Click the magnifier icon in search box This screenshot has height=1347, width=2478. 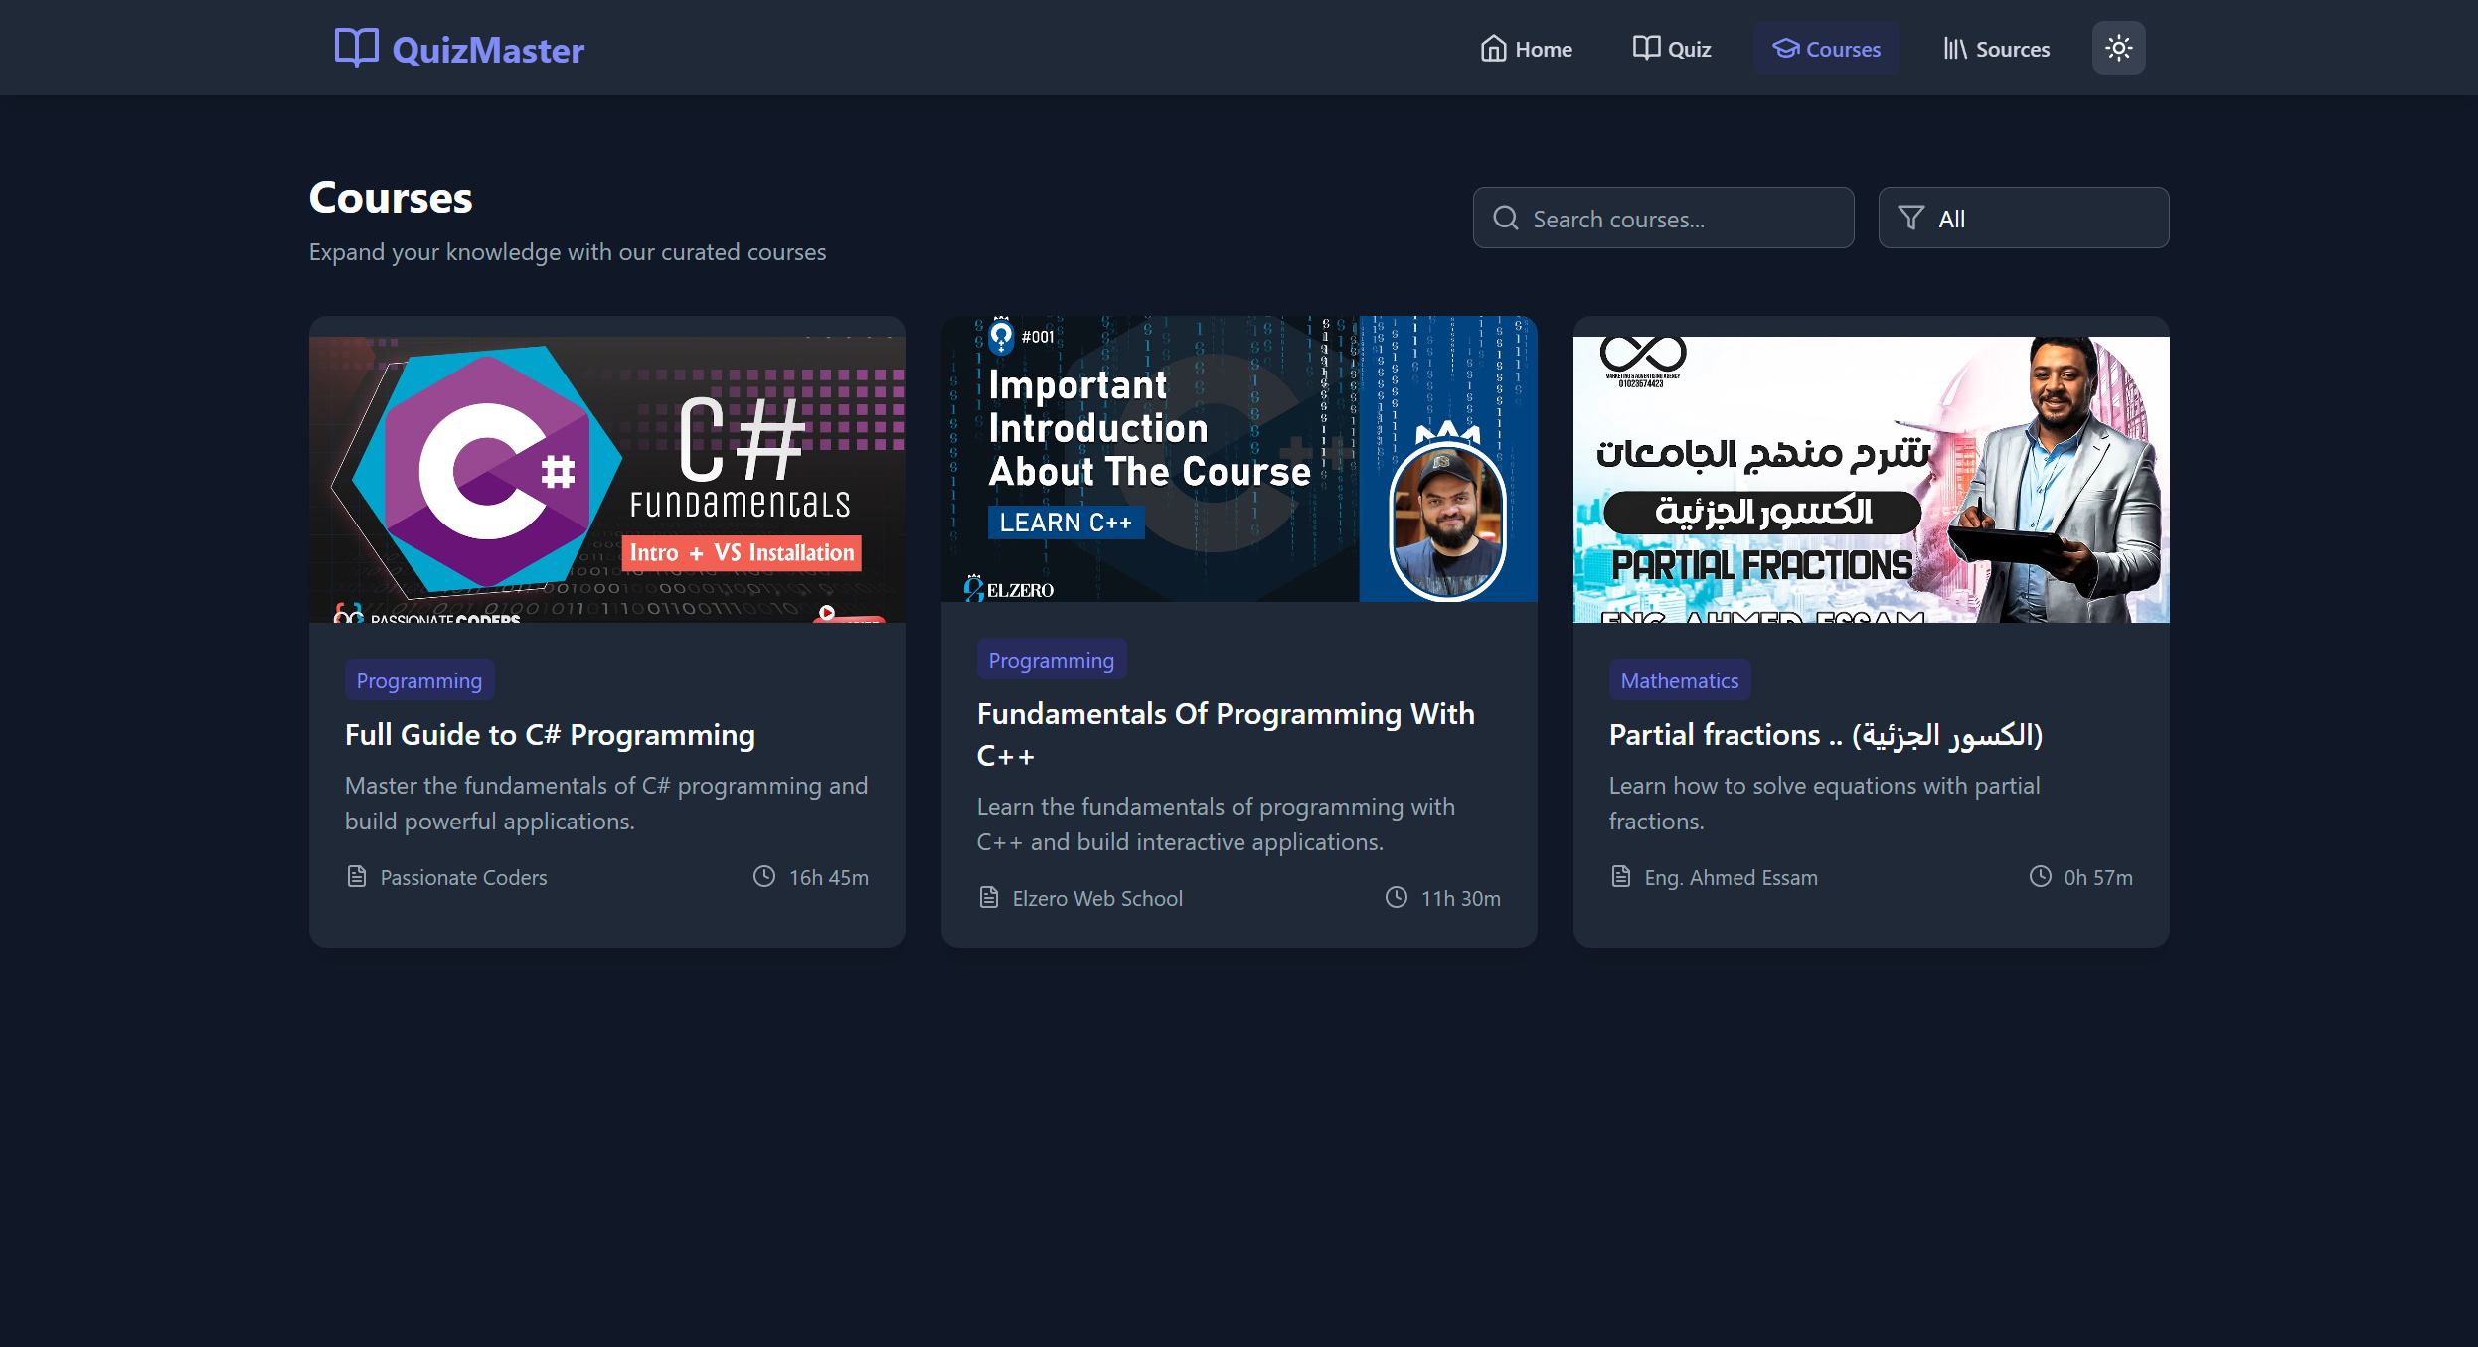click(1505, 219)
